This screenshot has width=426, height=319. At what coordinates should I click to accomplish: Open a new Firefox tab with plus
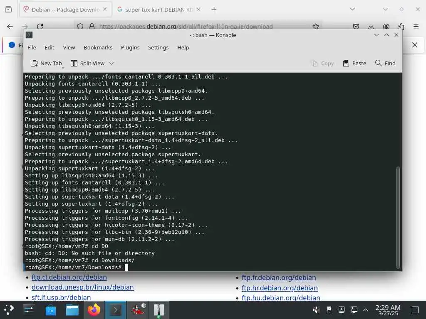(x=214, y=10)
